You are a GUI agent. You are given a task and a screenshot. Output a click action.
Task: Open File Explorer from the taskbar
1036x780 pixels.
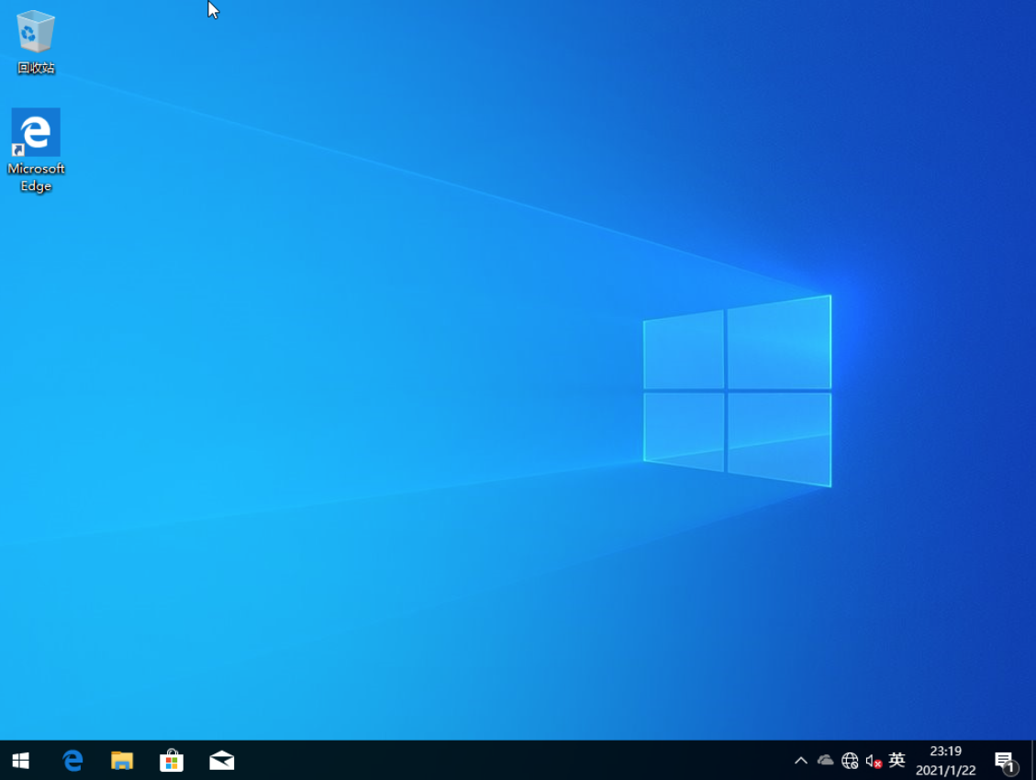click(x=122, y=761)
